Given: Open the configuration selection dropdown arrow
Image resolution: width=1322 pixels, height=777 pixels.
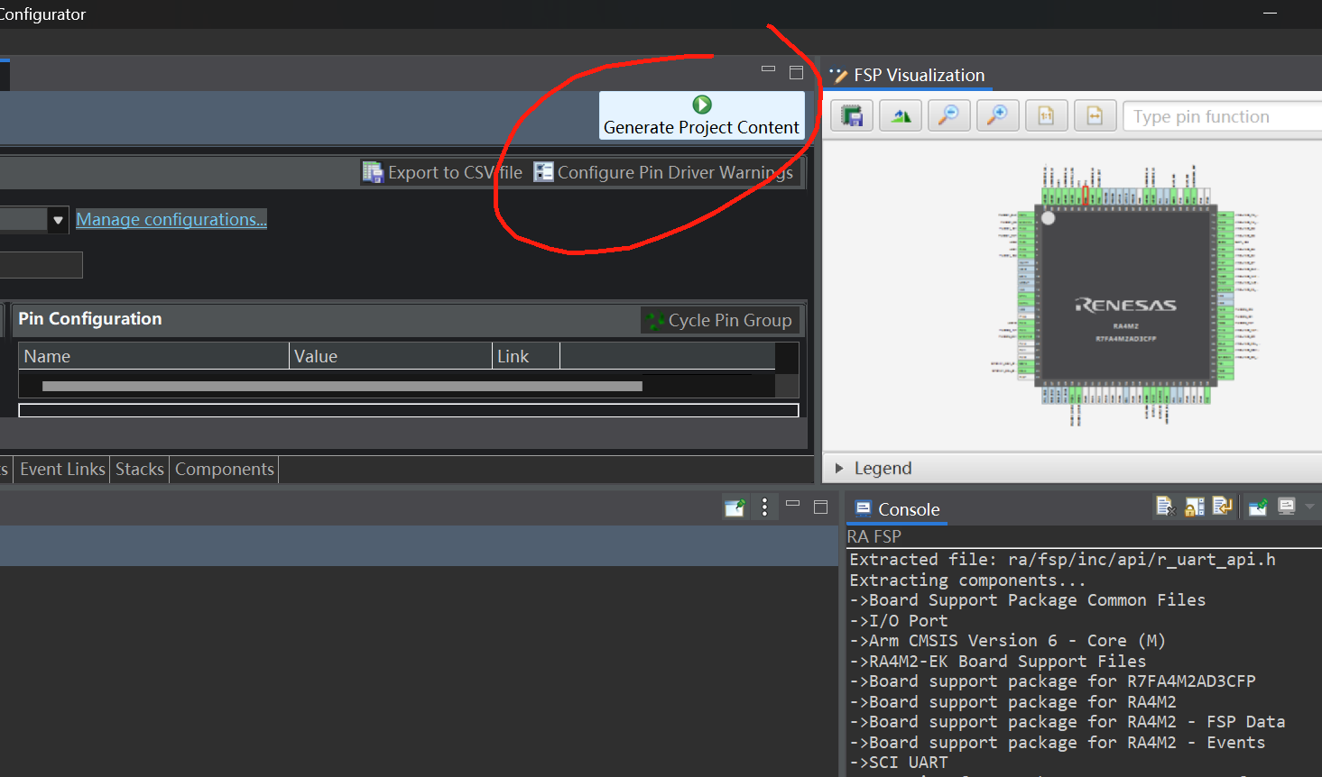Looking at the screenshot, I should [58, 220].
